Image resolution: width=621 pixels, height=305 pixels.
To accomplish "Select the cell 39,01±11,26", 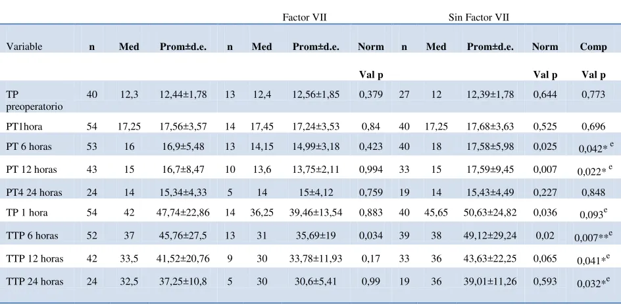I will pyautogui.click(x=490, y=281).
